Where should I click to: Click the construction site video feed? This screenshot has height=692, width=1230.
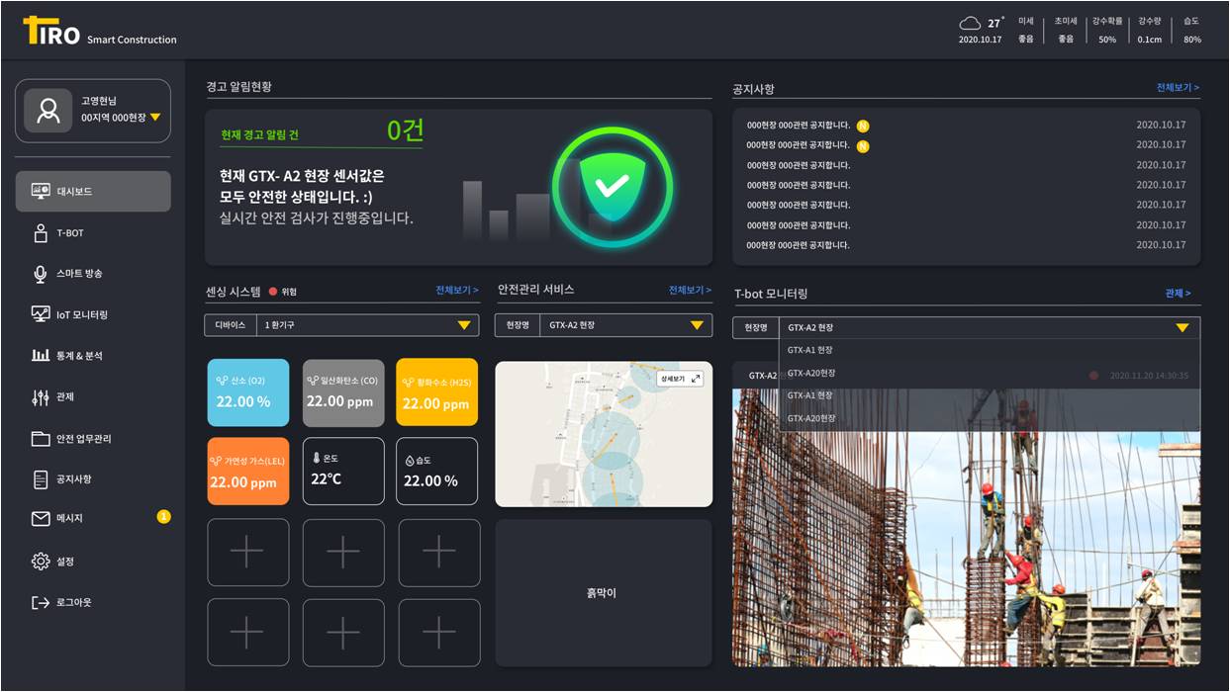(966, 527)
